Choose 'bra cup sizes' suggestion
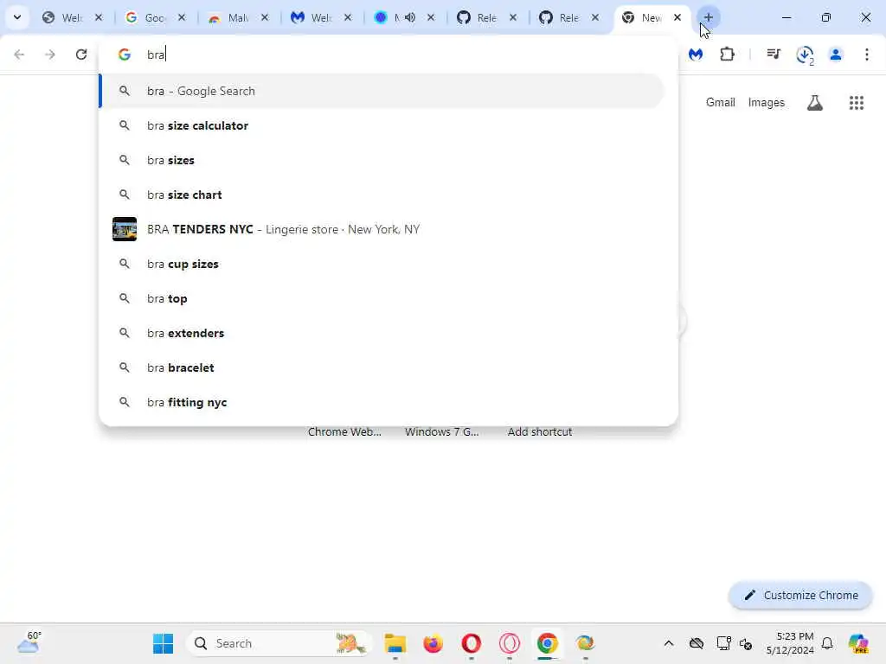Image resolution: width=886 pixels, height=664 pixels. point(382,264)
